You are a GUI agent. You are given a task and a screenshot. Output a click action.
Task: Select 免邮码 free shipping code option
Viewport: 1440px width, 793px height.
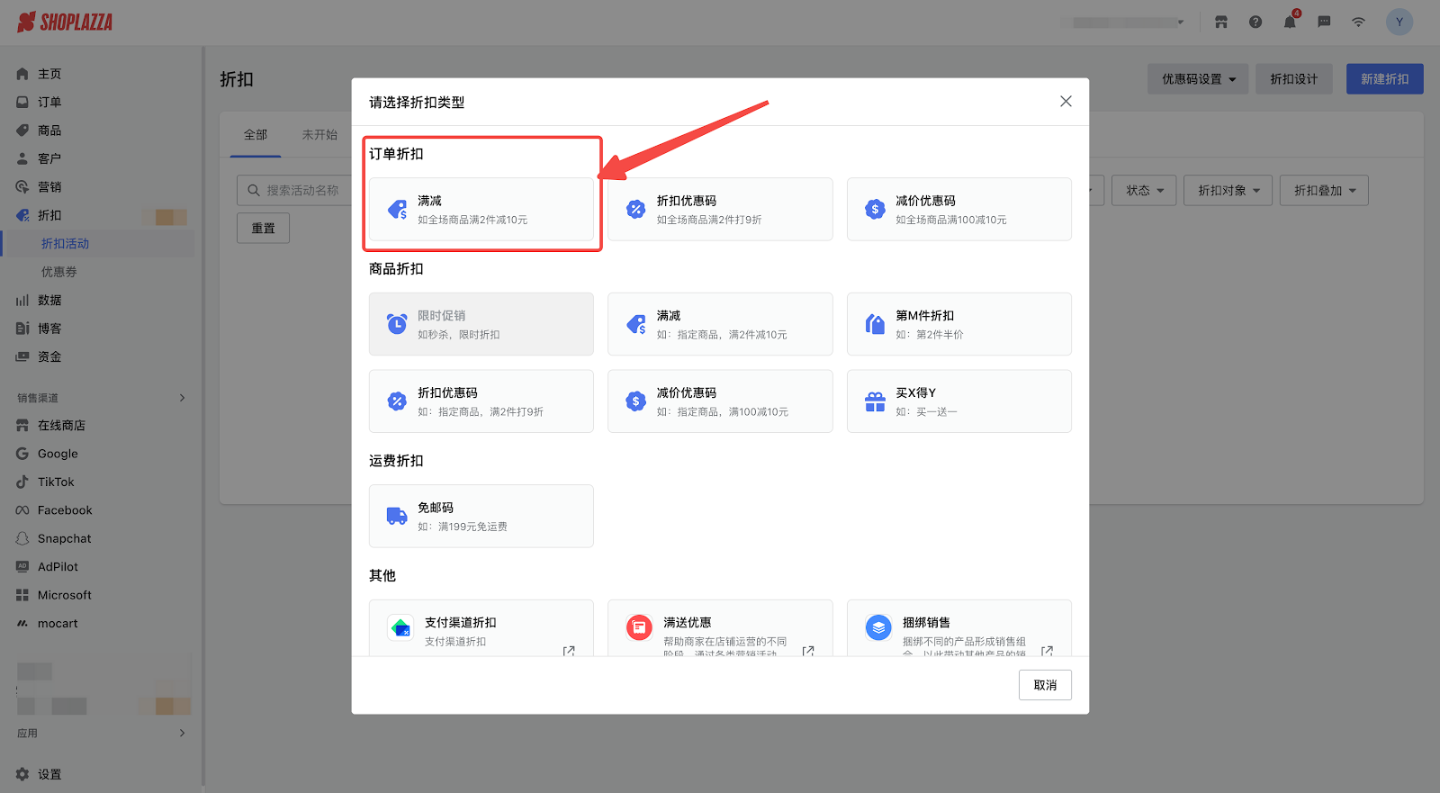click(481, 516)
